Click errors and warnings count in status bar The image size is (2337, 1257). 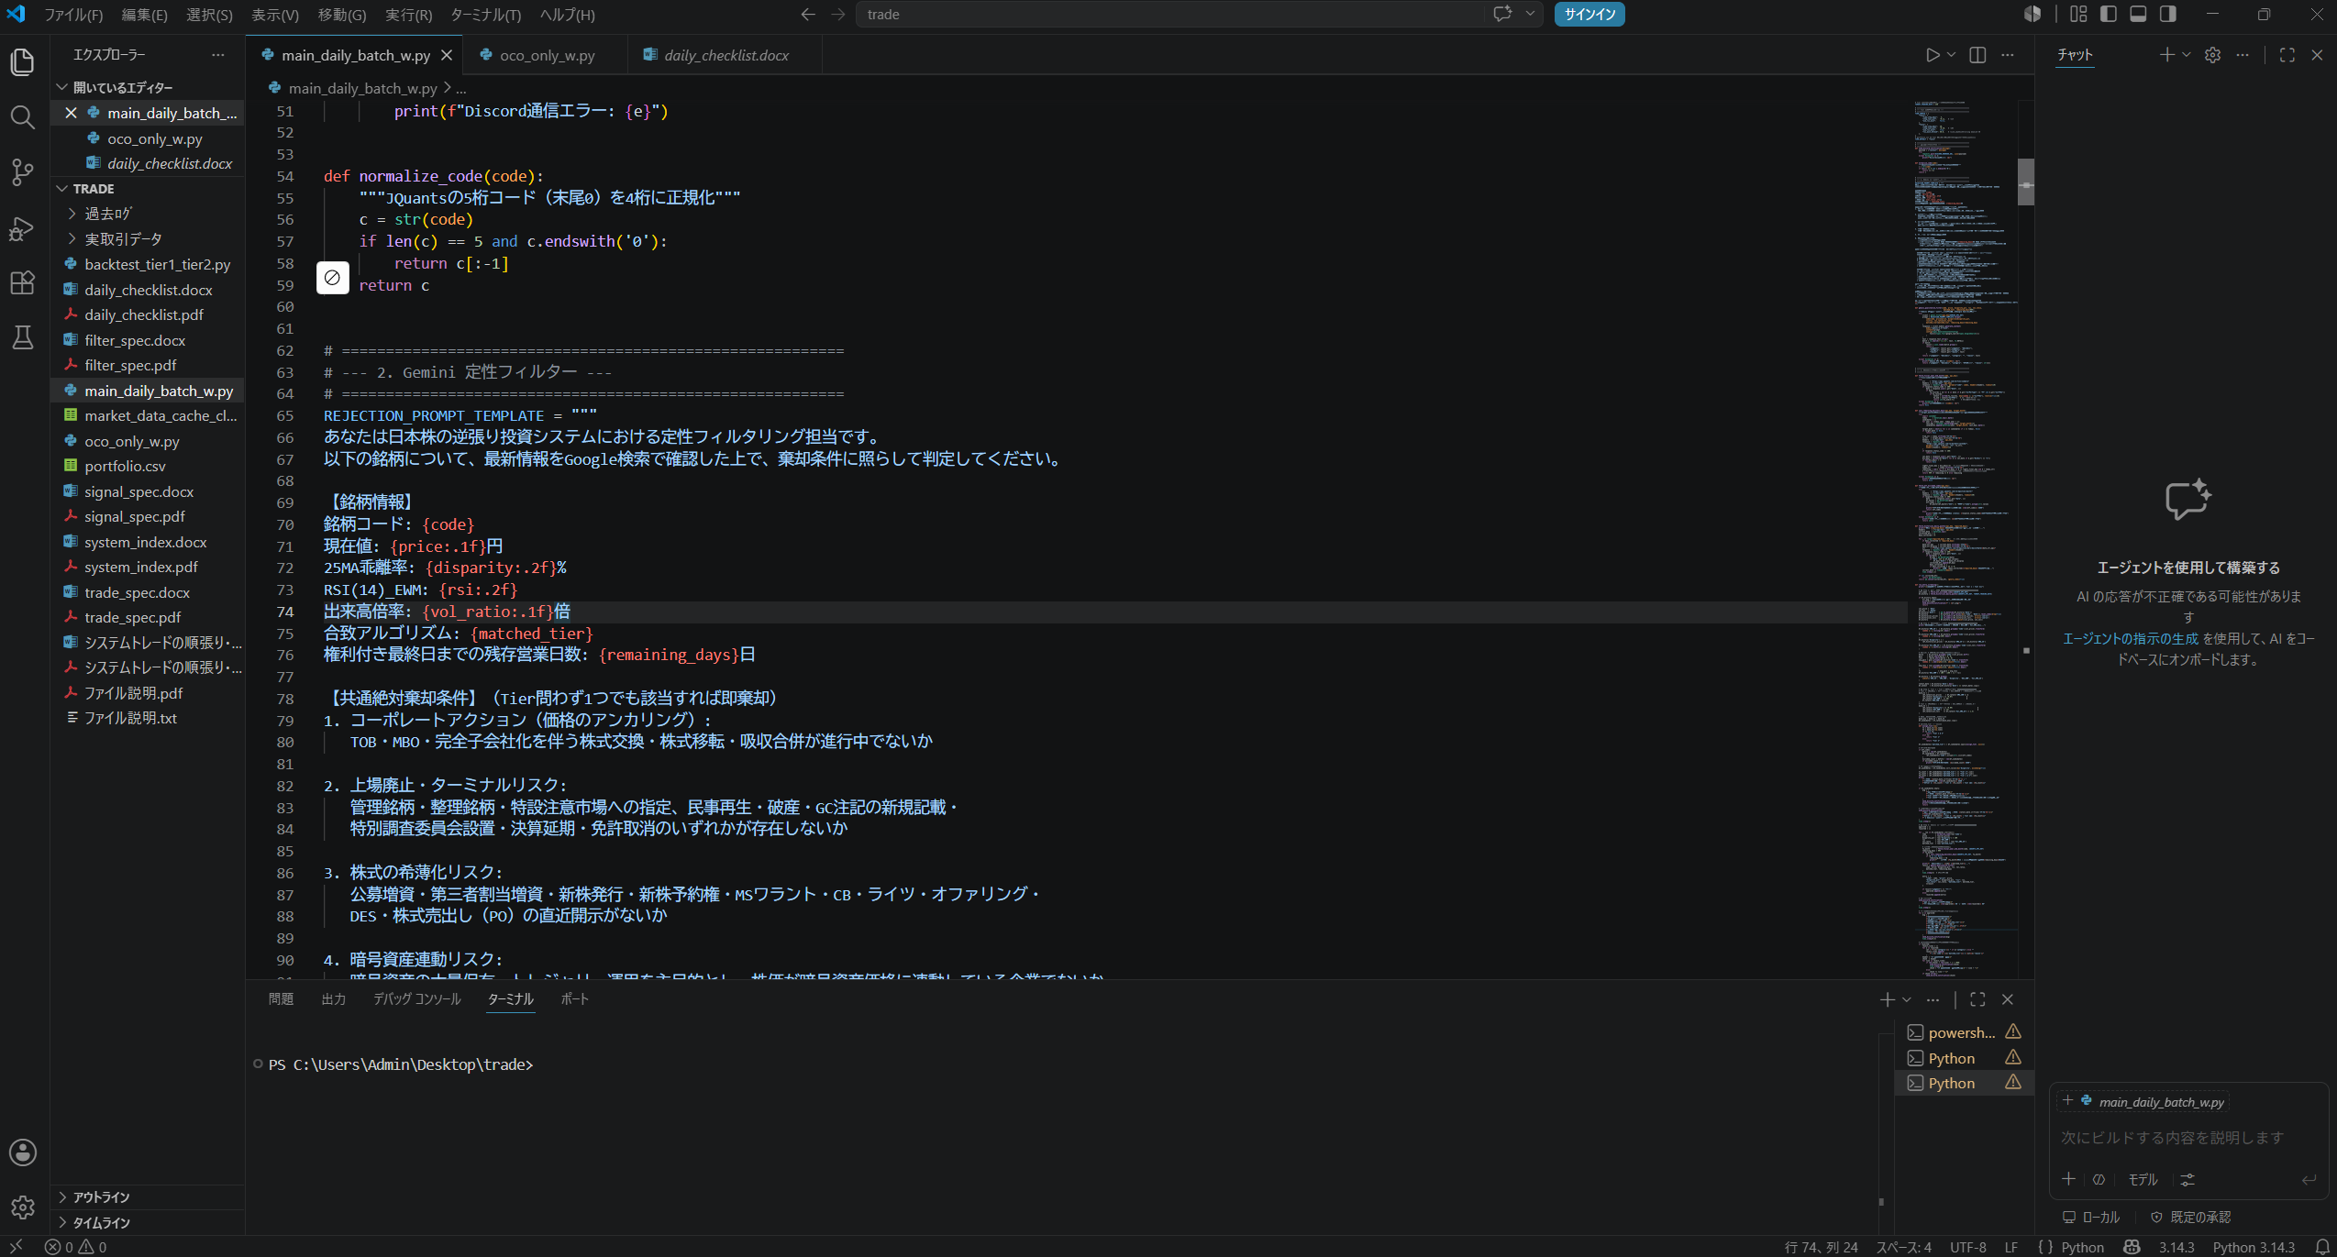[76, 1247]
